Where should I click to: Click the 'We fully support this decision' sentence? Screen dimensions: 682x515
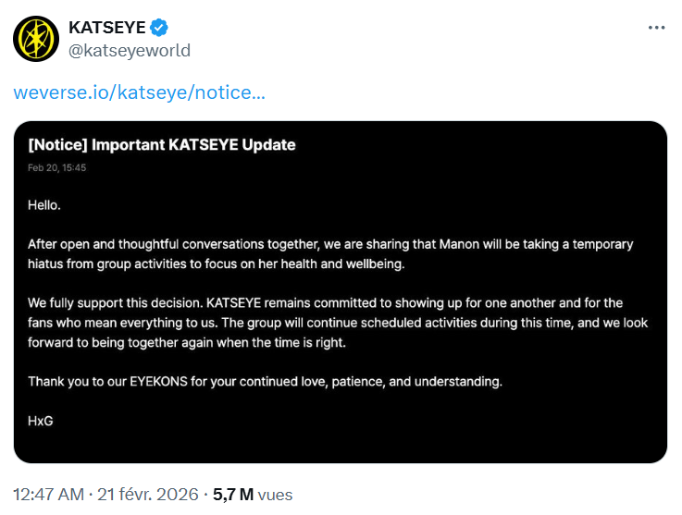(x=109, y=302)
